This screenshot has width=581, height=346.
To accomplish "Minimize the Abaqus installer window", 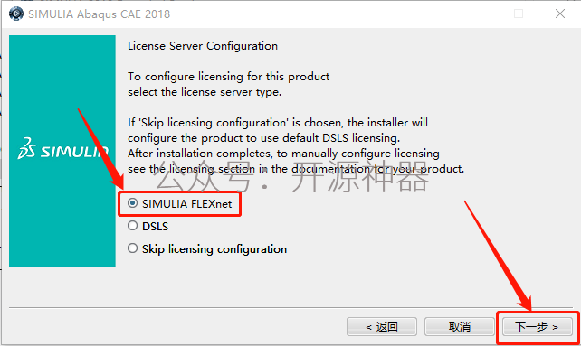I will coord(478,14).
